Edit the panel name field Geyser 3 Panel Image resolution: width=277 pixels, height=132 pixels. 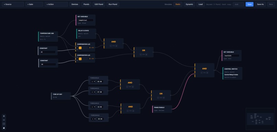[x=219, y=4]
